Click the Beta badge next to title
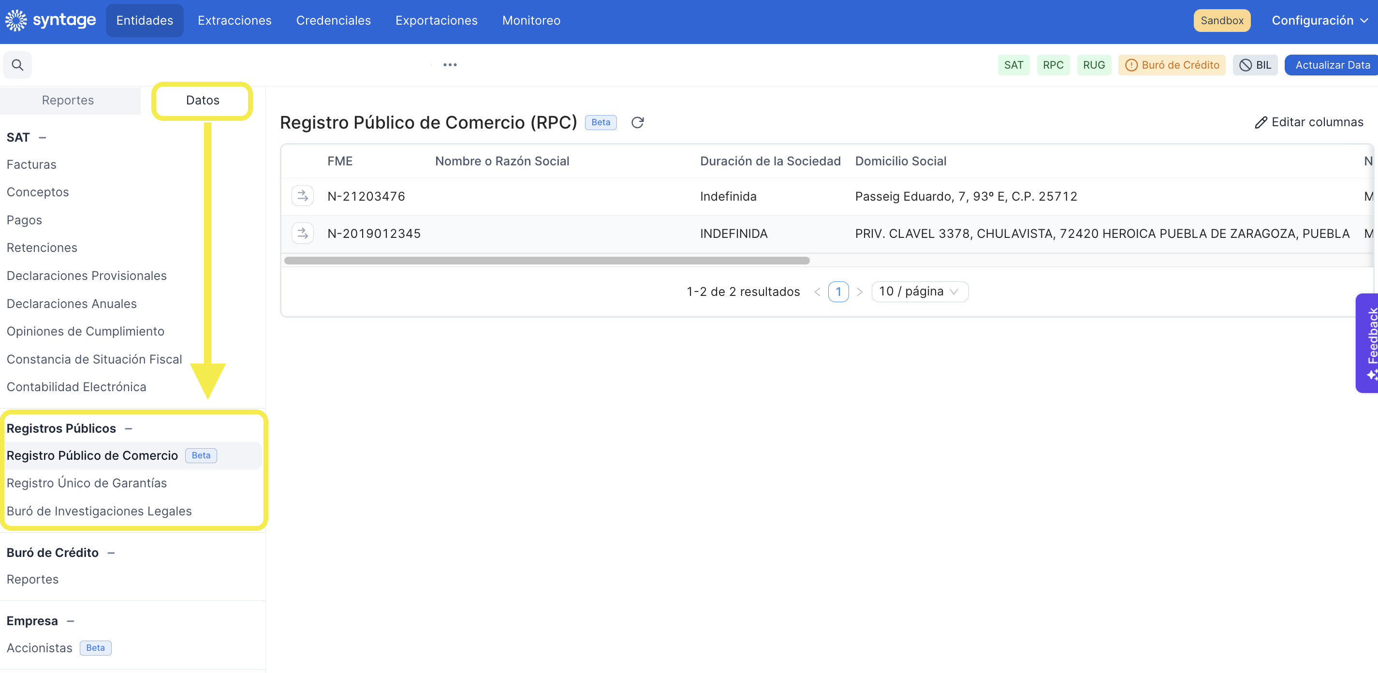1378x673 pixels. (601, 122)
